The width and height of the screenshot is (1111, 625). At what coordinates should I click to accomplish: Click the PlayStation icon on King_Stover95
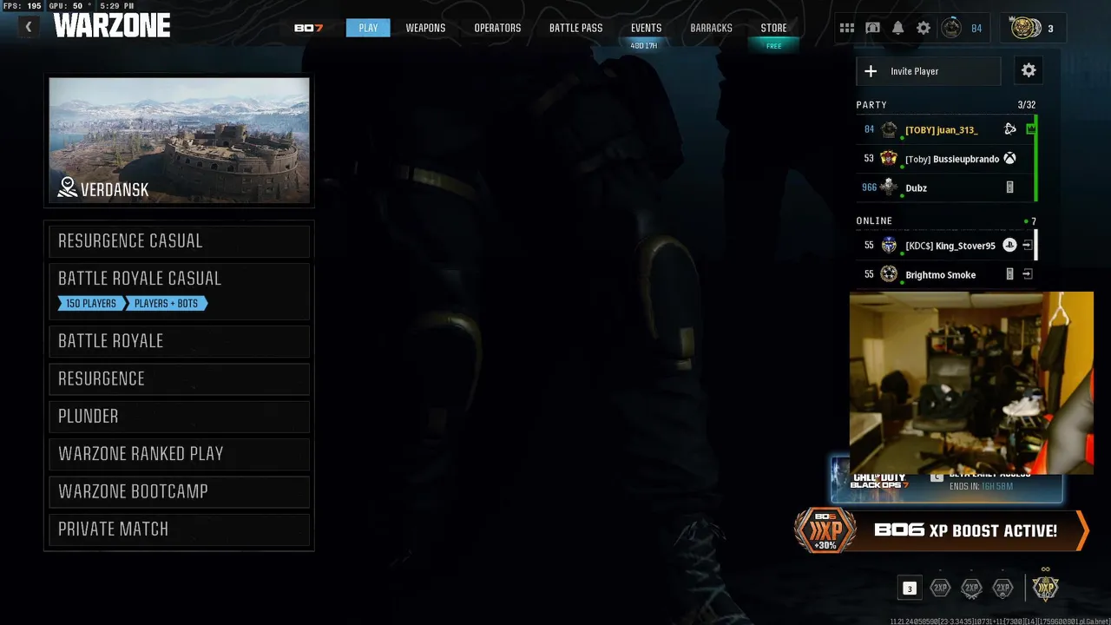(1009, 246)
